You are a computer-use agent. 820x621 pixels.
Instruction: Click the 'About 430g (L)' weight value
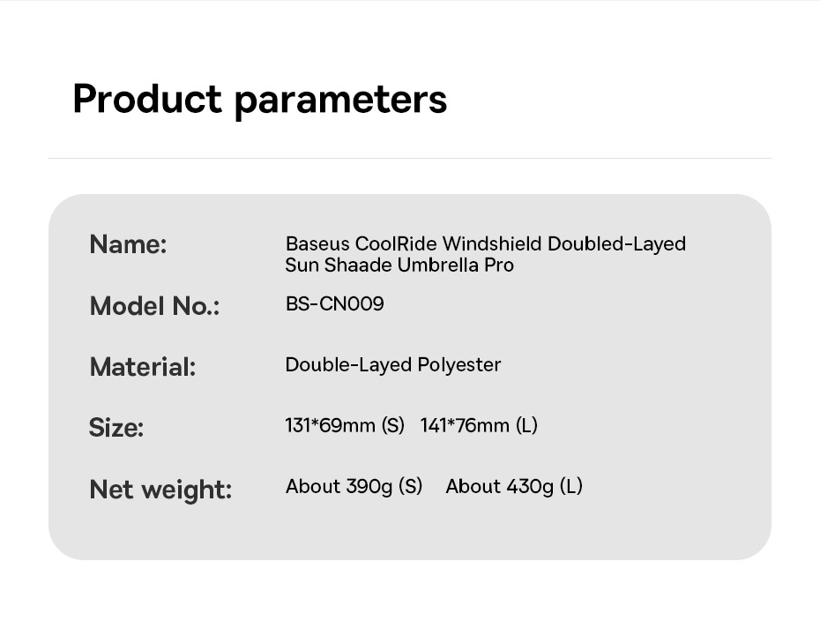(514, 487)
